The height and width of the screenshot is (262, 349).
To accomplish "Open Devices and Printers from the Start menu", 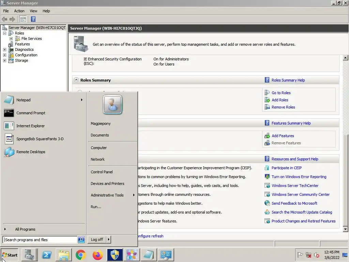I will [107, 184].
